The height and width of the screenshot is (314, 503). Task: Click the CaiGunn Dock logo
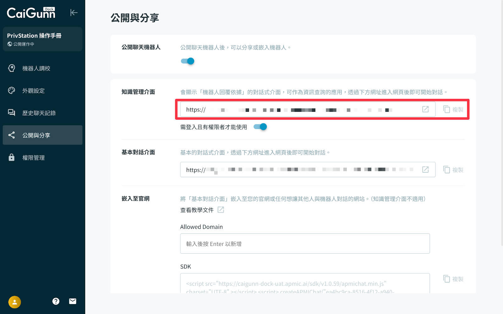pyautogui.click(x=31, y=13)
